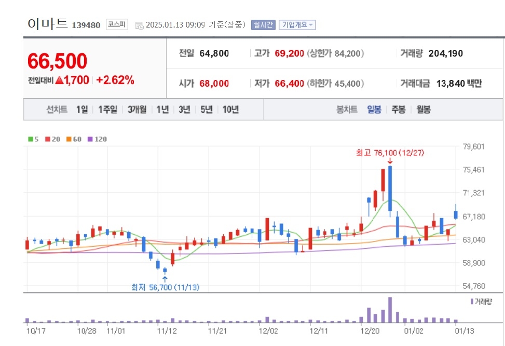The width and height of the screenshot is (505, 346).
Task: Click the percentage change +2.62%
Action: coord(115,80)
